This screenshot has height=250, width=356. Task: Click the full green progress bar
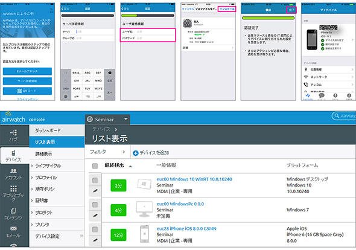click(268, 18)
